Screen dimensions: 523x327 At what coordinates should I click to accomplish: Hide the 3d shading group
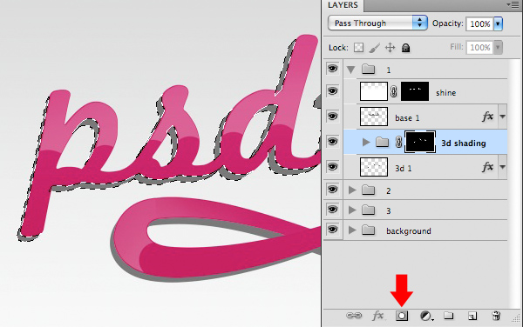(332, 142)
